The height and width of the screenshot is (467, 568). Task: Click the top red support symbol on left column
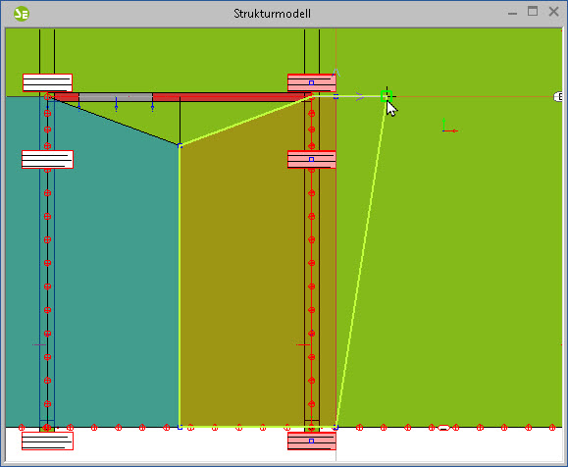pyautogui.click(x=47, y=97)
